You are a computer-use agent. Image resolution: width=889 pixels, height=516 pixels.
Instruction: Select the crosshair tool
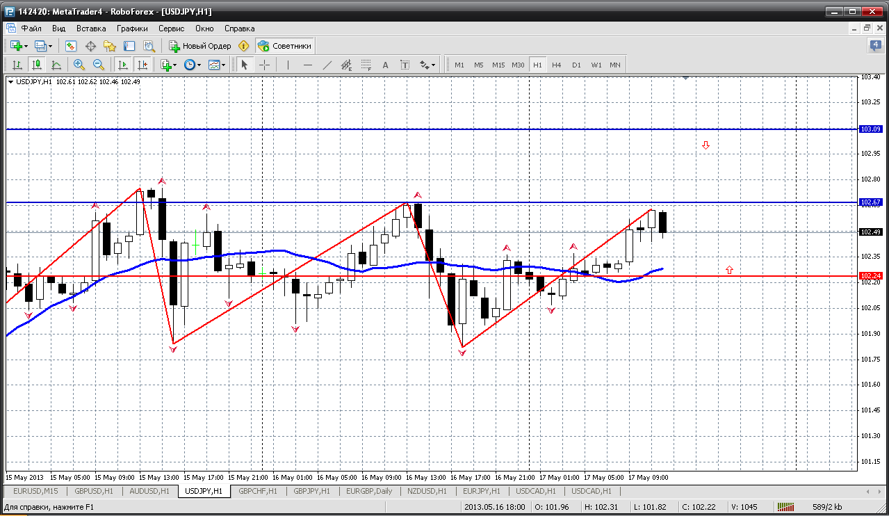click(265, 65)
